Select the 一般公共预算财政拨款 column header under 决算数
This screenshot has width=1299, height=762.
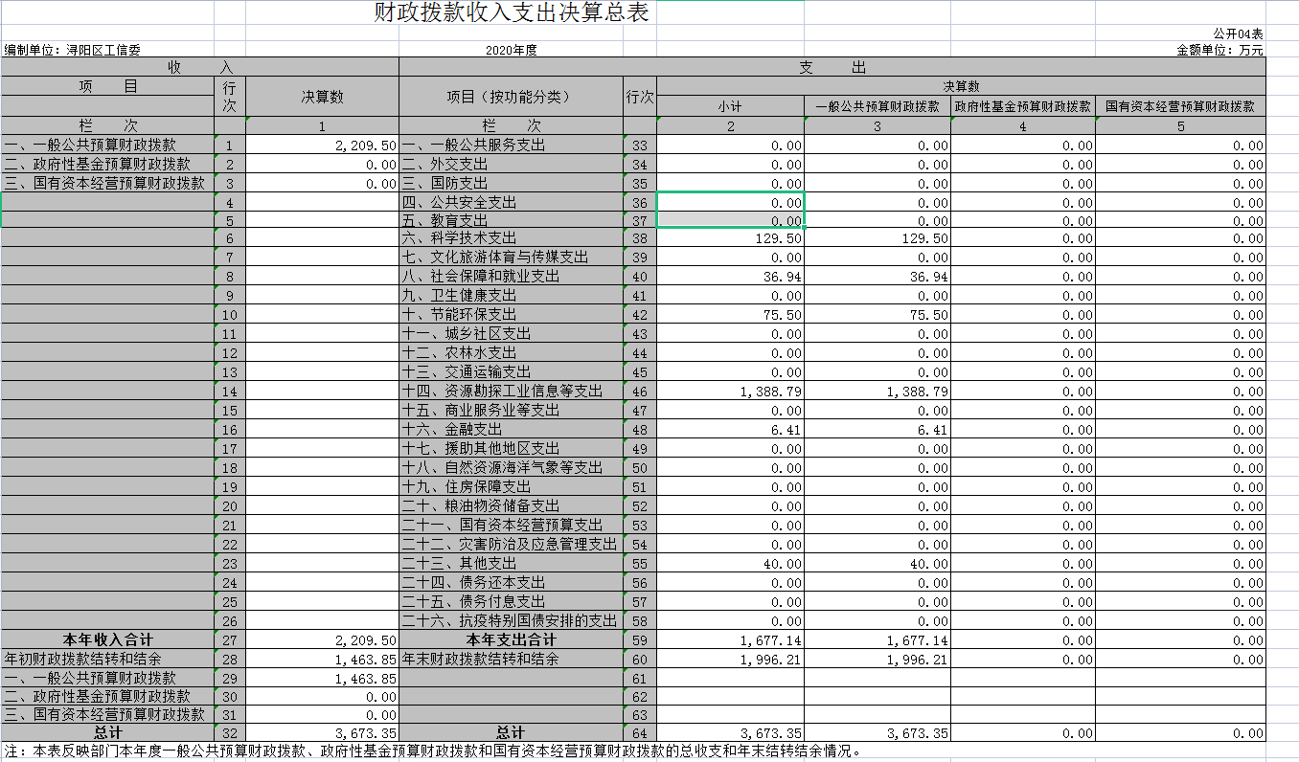(x=877, y=107)
